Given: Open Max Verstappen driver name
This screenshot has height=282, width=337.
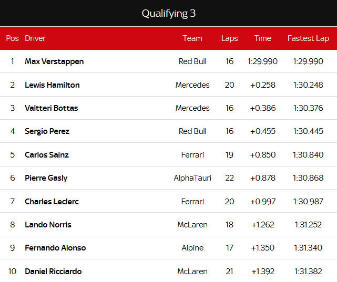Looking at the screenshot, I should point(54,61).
